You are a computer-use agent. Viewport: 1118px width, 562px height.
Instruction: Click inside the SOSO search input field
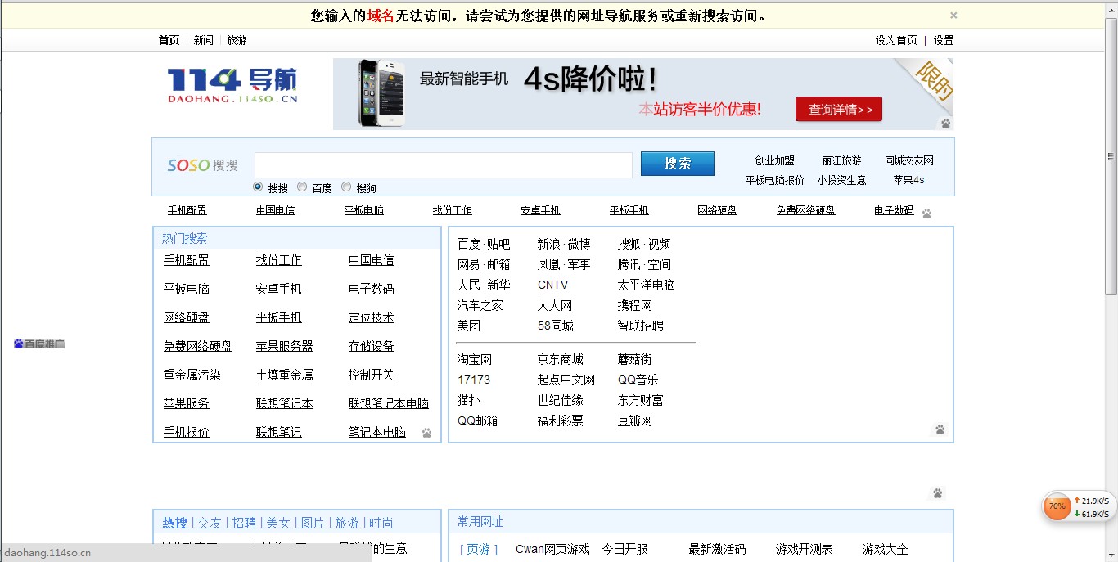[442, 164]
